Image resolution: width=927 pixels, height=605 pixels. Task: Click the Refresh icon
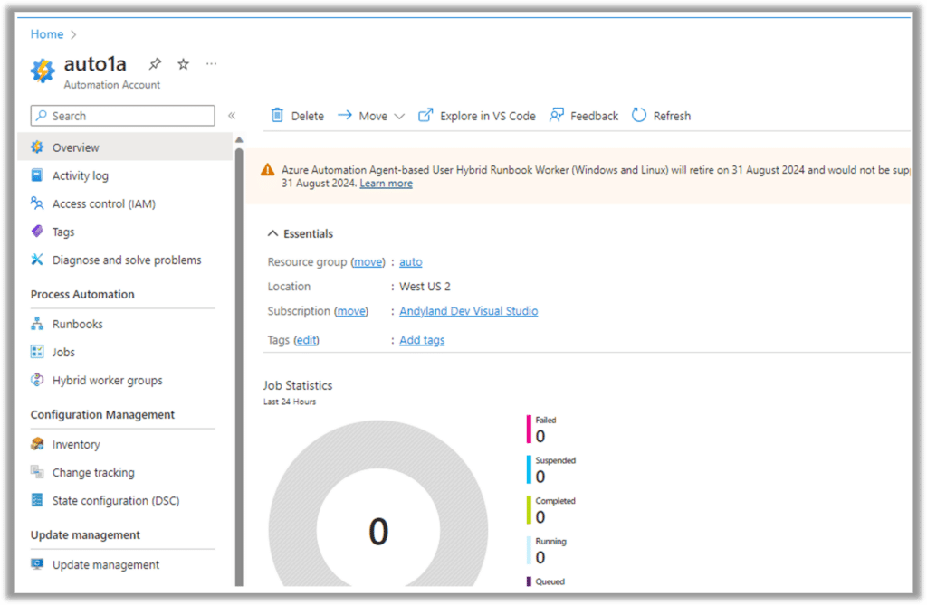(x=661, y=115)
